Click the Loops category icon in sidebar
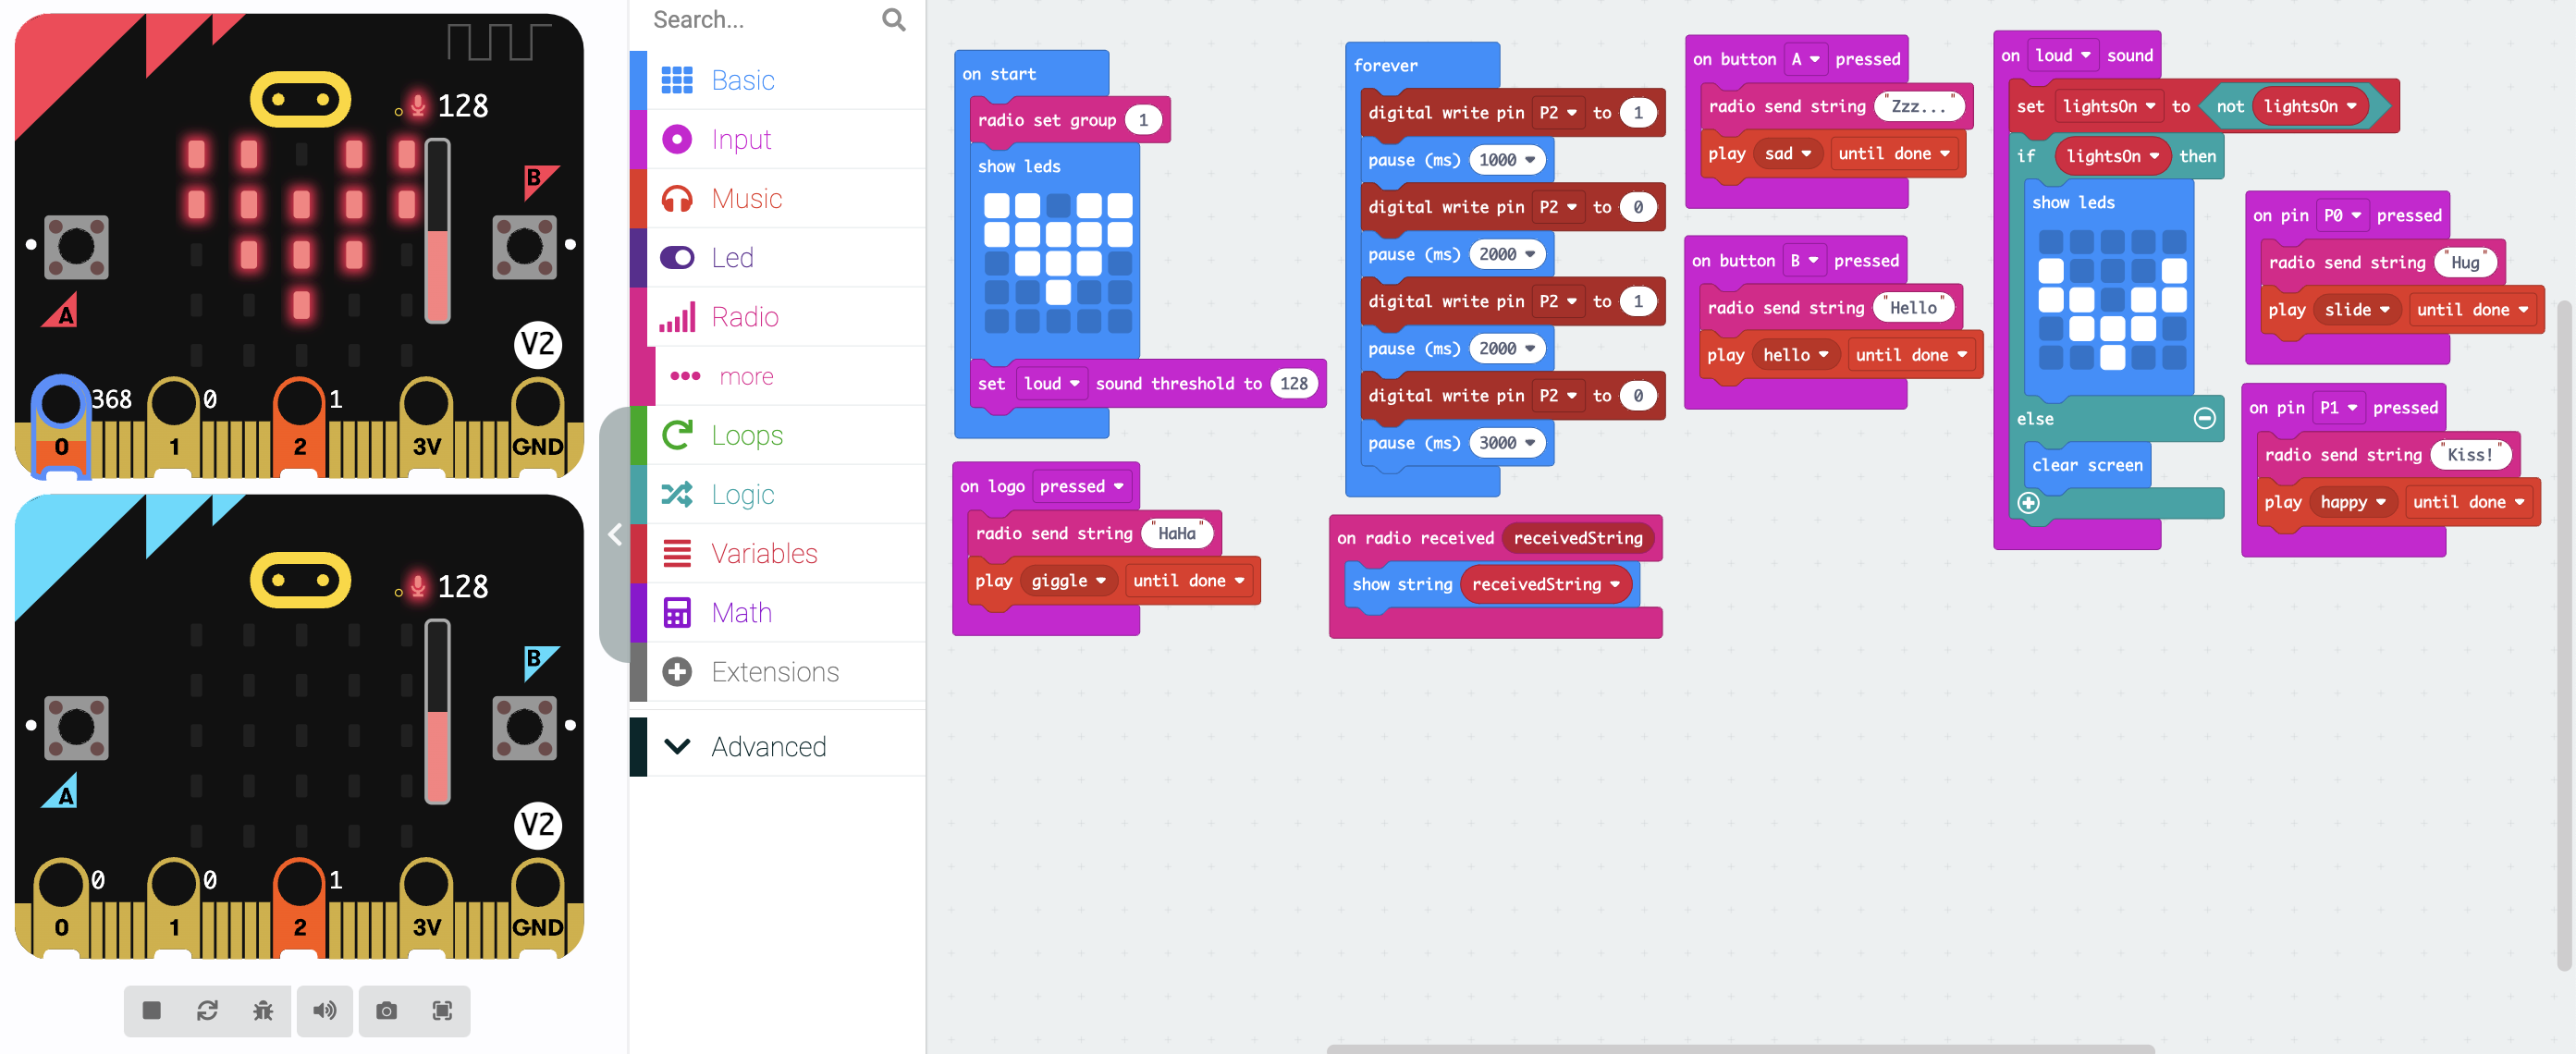 679,434
